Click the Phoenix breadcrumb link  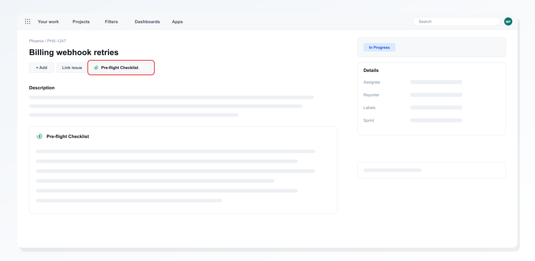[36, 41]
